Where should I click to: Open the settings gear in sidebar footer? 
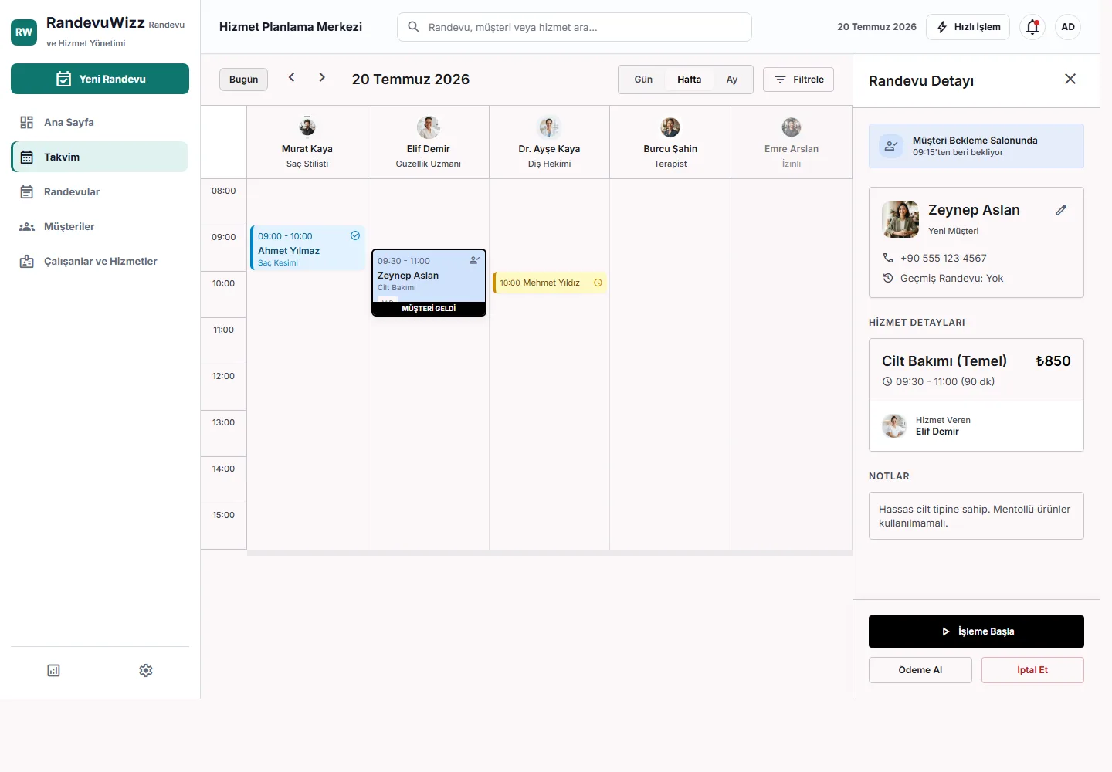[x=146, y=670]
